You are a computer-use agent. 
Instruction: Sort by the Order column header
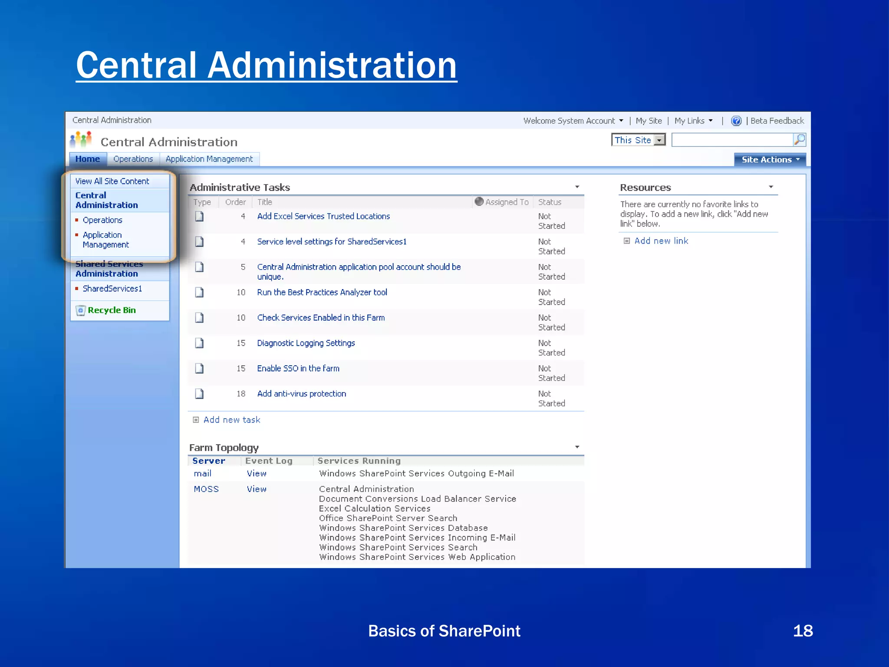tap(236, 202)
